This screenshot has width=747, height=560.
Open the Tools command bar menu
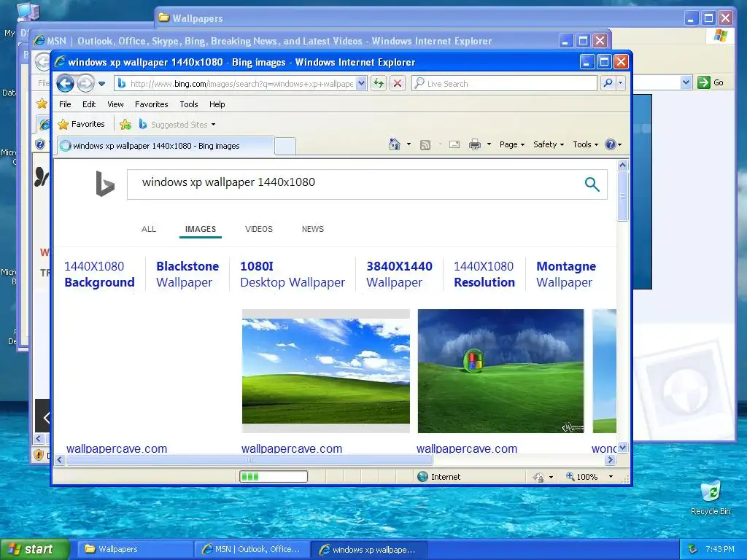pyautogui.click(x=586, y=144)
